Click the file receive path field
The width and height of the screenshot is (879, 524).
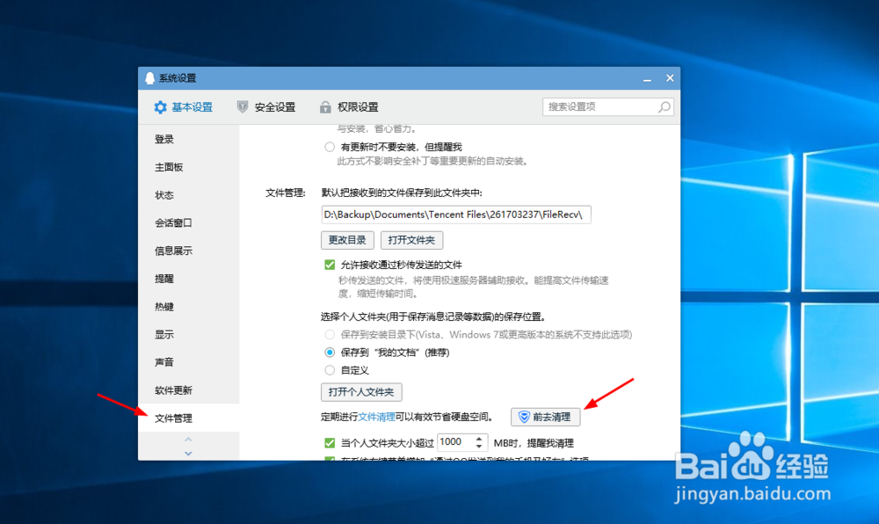coord(455,215)
